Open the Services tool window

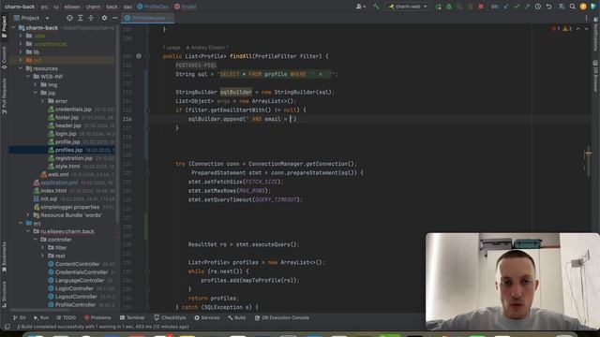click(x=206, y=317)
